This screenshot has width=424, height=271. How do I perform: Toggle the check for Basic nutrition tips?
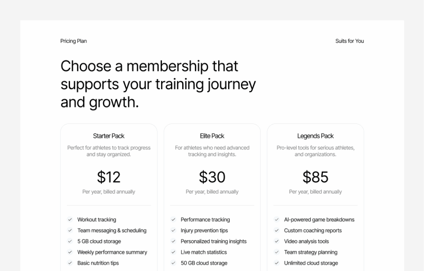(70, 263)
